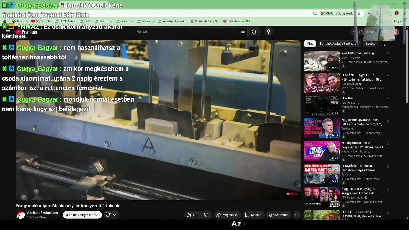Open the Chrome profile avatar in toolbar
The image size is (409, 230).
click(x=397, y=13)
